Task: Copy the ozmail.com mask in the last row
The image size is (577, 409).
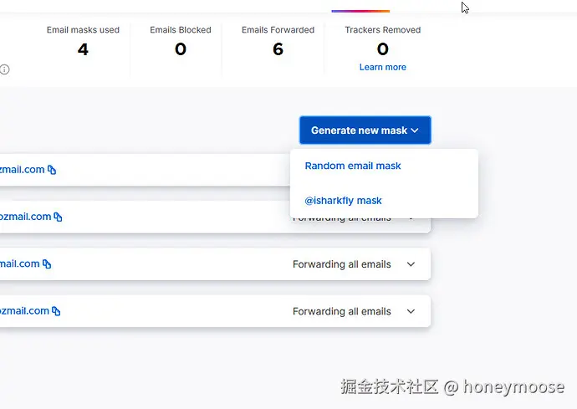Action: pyautogui.click(x=56, y=311)
